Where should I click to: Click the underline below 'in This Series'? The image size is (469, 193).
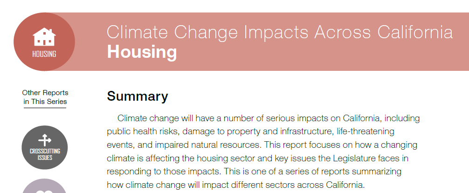click(x=45, y=107)
